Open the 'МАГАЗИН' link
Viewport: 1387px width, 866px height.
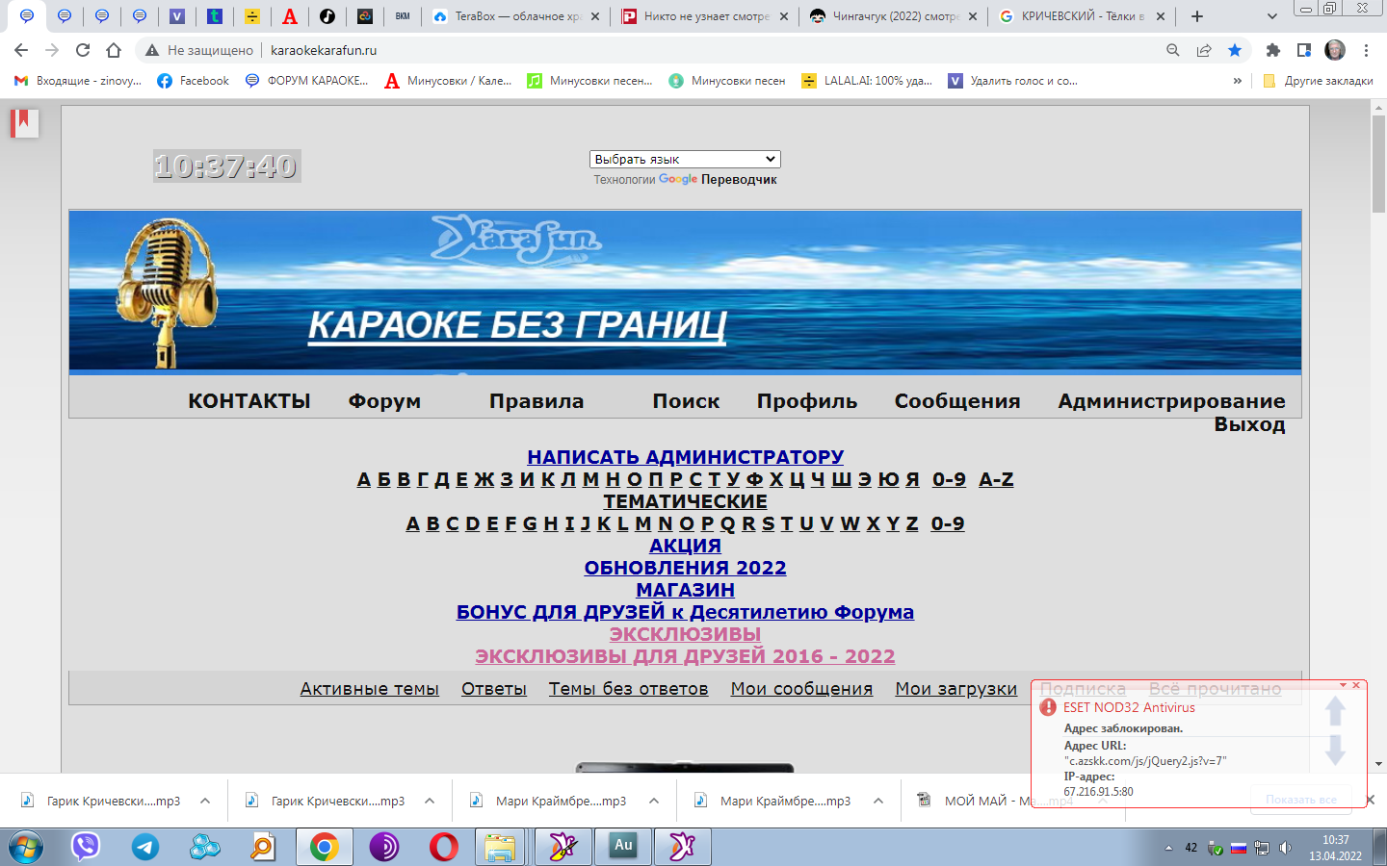click(x=685, y=590)
